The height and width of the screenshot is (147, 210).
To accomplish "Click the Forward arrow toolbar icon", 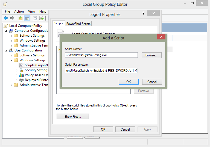I will [x=12, y=18].
